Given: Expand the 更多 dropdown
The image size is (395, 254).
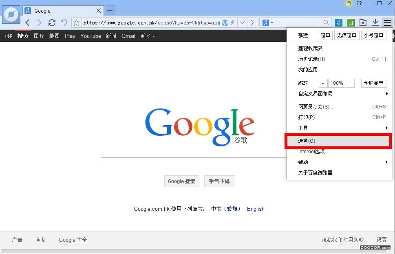Looking at the screenshot, I should pyautogui.click(x=148, y=36).
